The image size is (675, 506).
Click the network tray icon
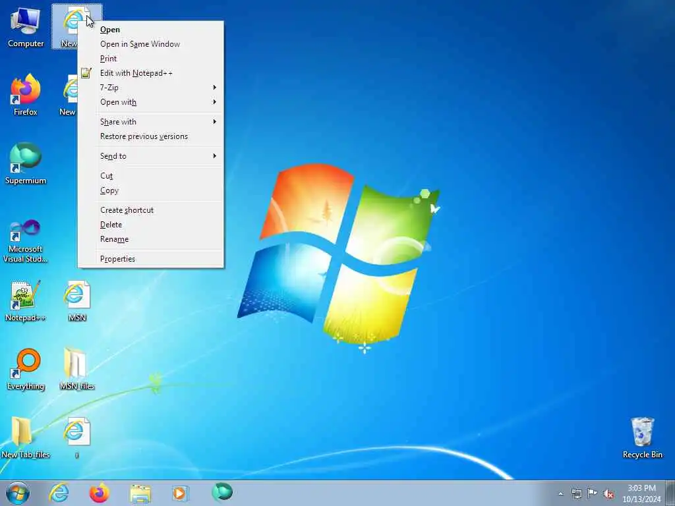tap(576, 493)
